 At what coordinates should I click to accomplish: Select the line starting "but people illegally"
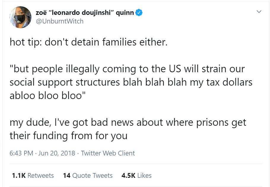[x=127, y=69]
